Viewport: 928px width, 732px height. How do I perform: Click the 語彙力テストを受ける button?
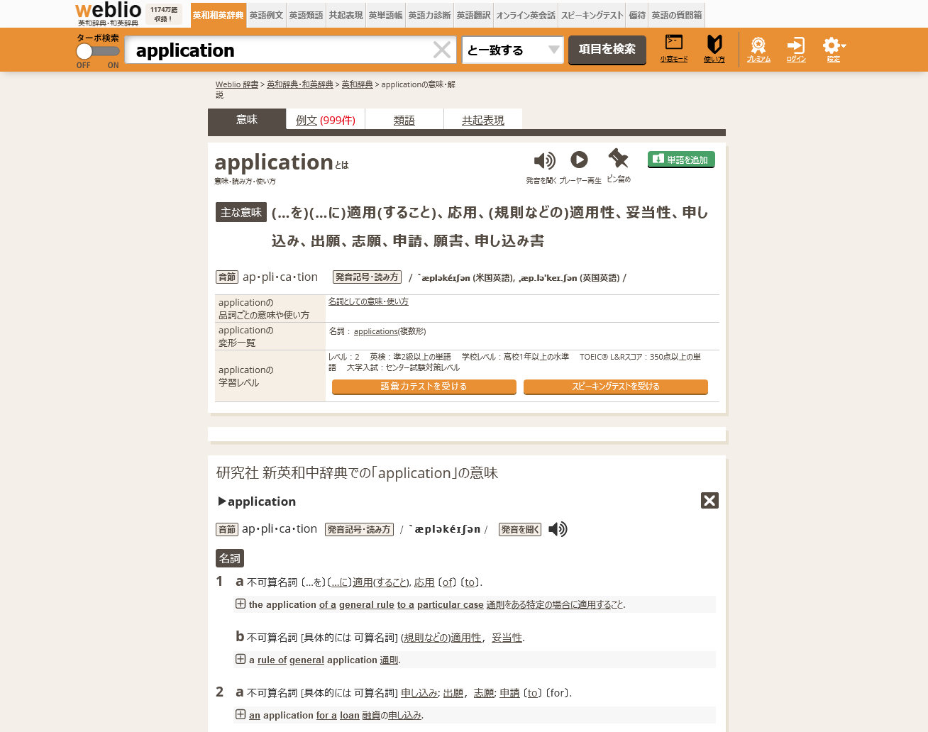click(x=424, y=387)
